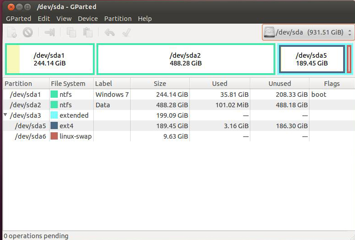
Task: Open the /dev/sda device dropdown
Action: 309,32
